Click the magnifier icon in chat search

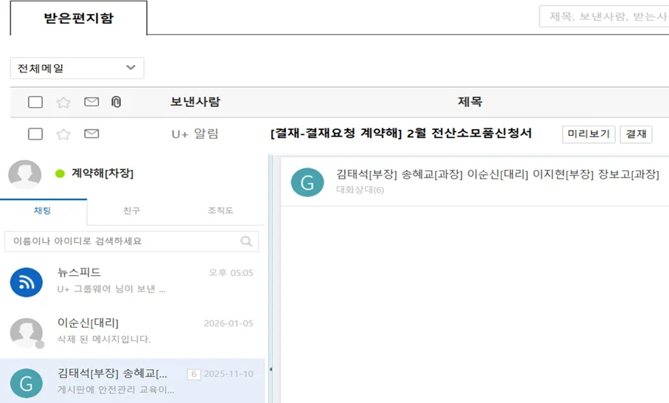[x=246, y=241]
